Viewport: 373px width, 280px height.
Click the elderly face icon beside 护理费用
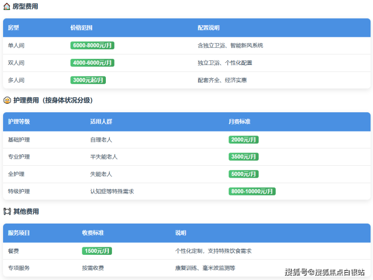pyautogui.click(x=7, y=100)
